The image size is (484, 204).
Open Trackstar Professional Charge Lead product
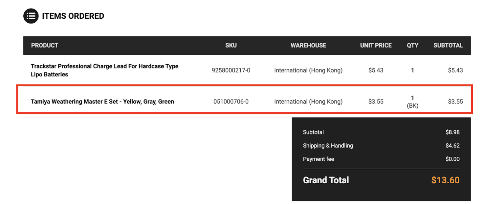point(104,70)
